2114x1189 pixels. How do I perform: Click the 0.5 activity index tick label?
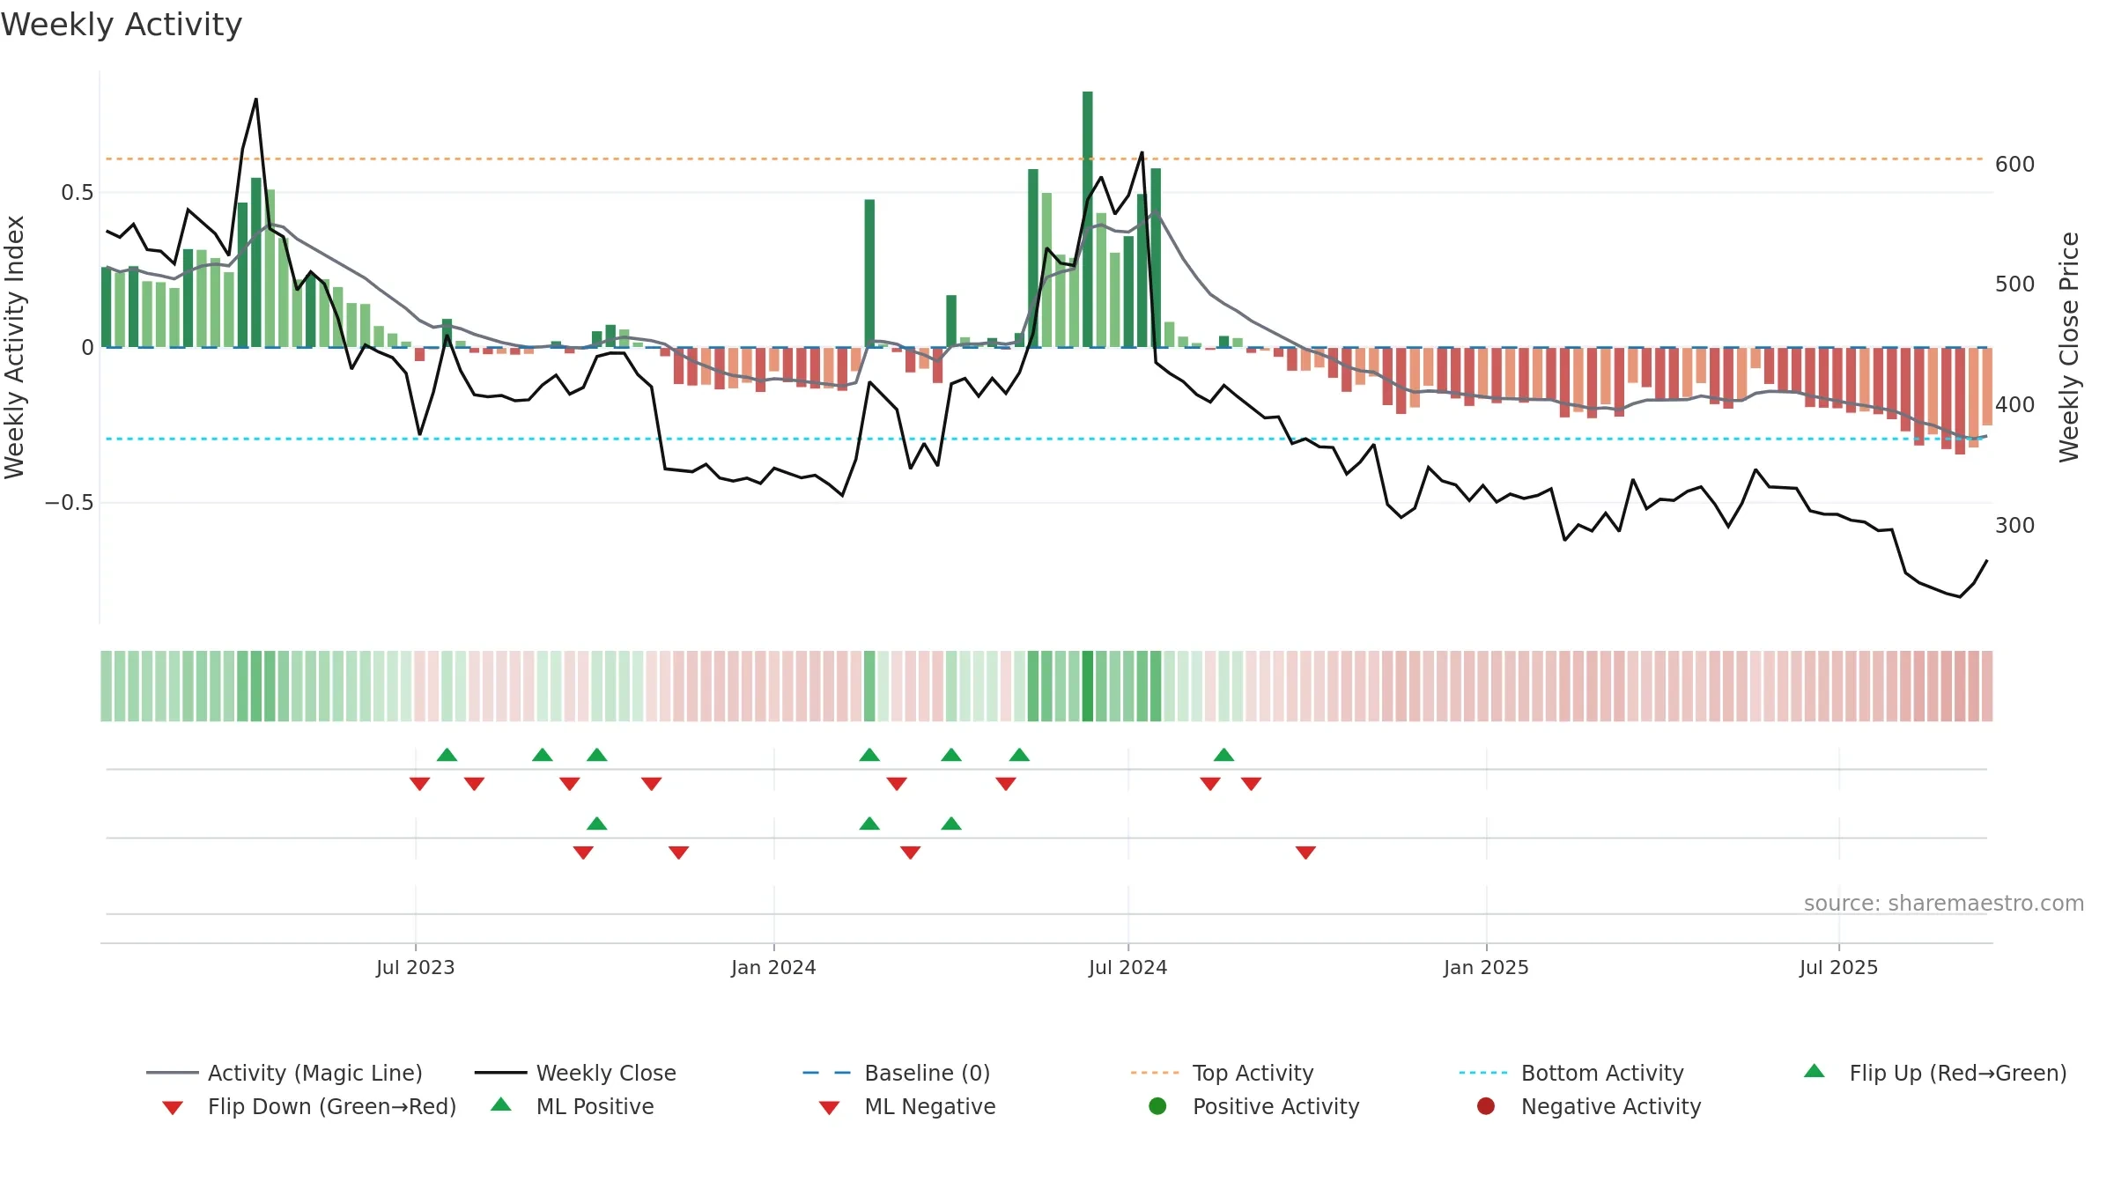coord(77,192)
